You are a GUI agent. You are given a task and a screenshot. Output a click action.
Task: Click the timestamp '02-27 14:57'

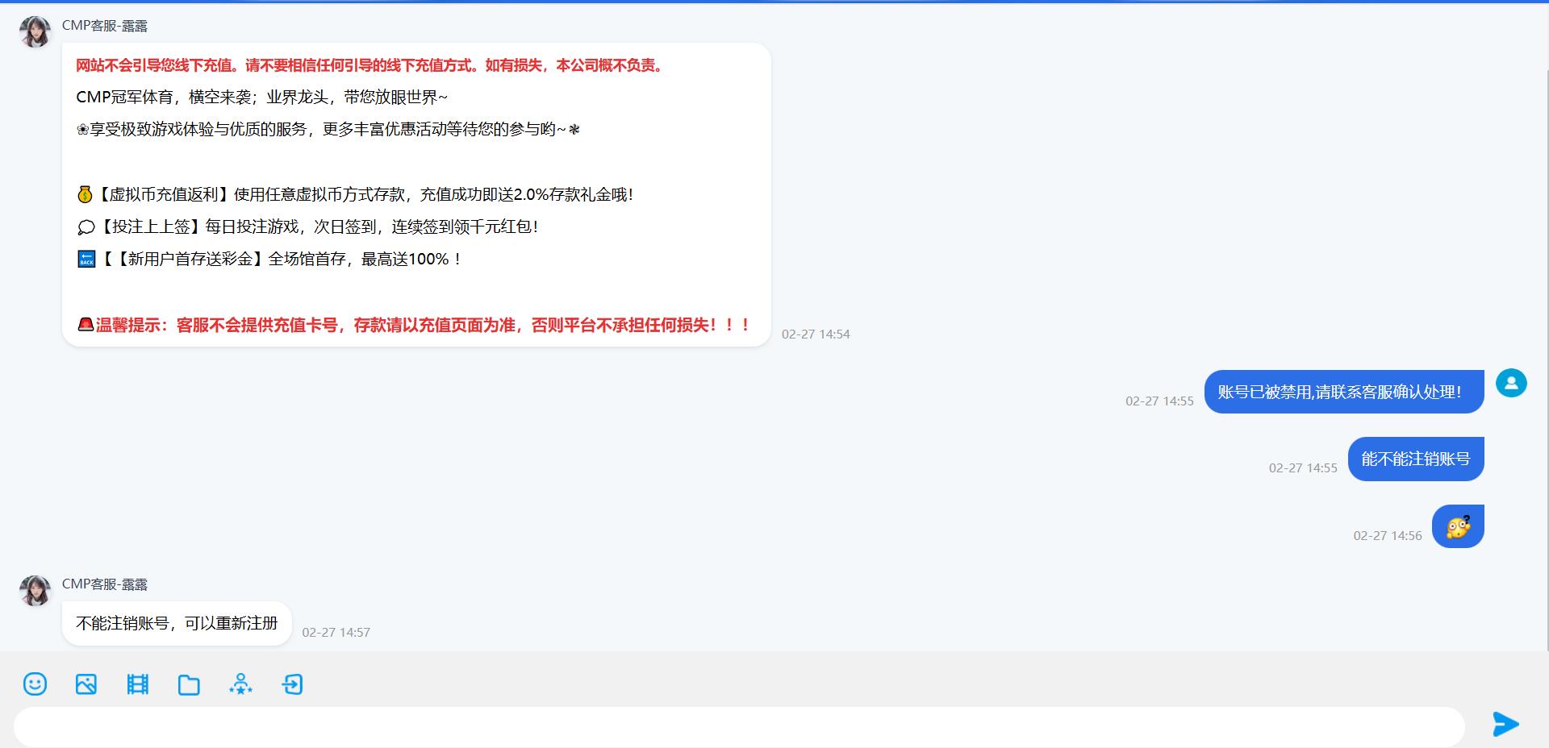point(336,632)
